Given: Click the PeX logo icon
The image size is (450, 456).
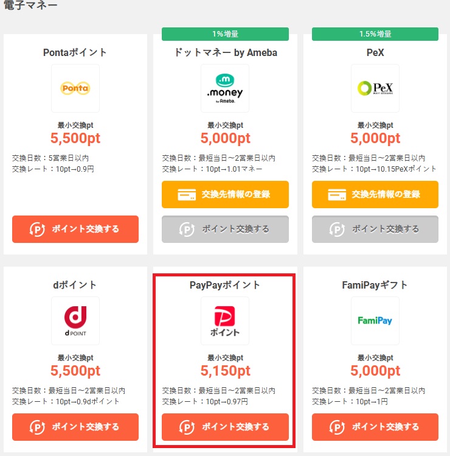Looking at the screenshot, I should coord(375,88).
